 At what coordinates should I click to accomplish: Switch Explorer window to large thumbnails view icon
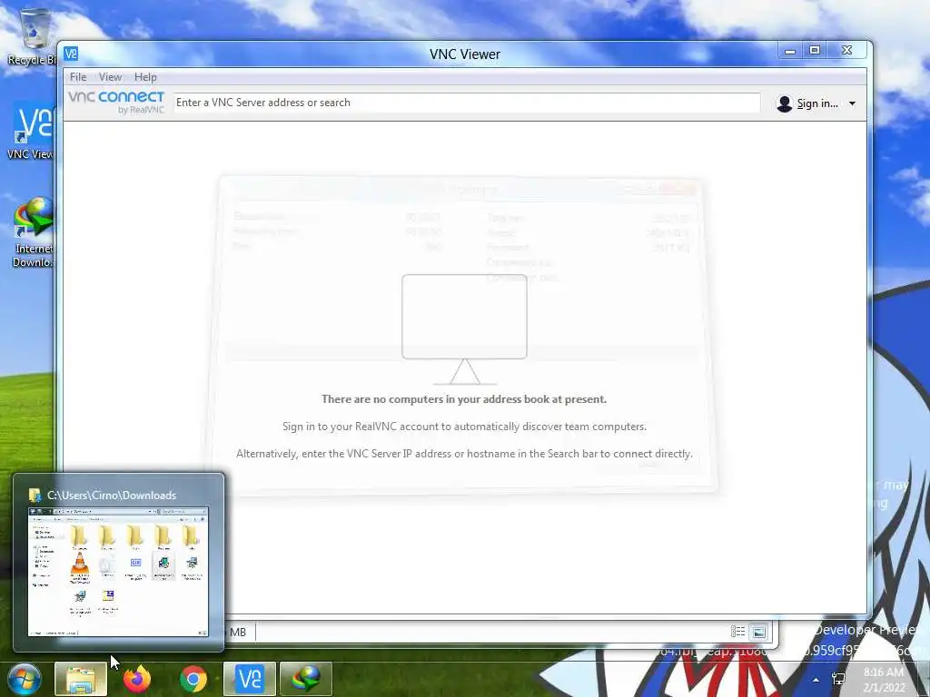pos(758,632)
